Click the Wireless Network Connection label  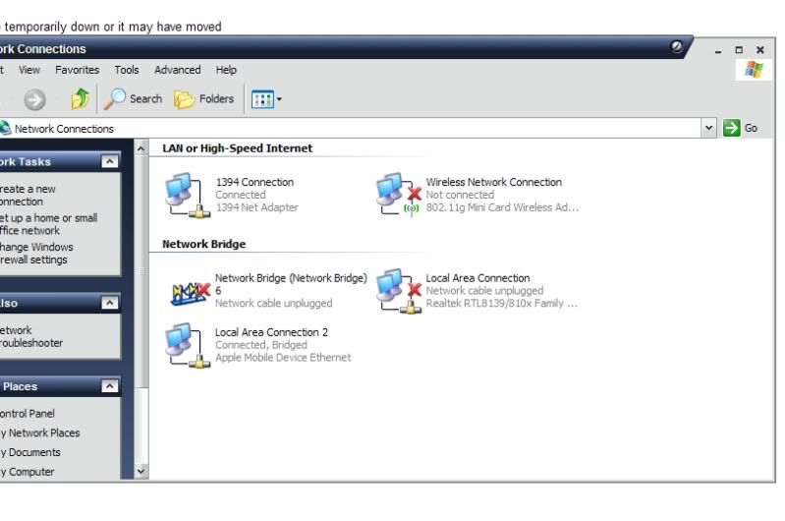pos(493,183)
